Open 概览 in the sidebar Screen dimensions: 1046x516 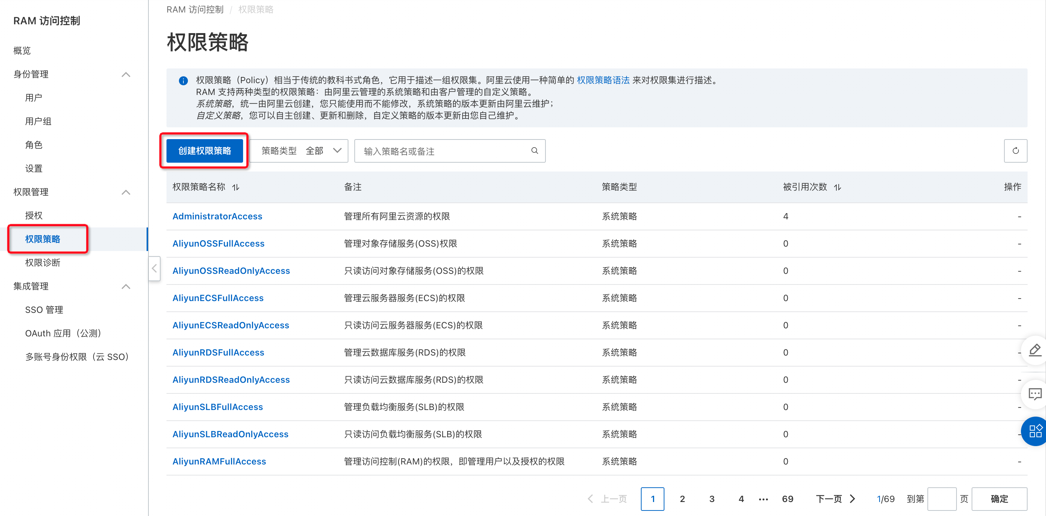[x=22, y=51]
